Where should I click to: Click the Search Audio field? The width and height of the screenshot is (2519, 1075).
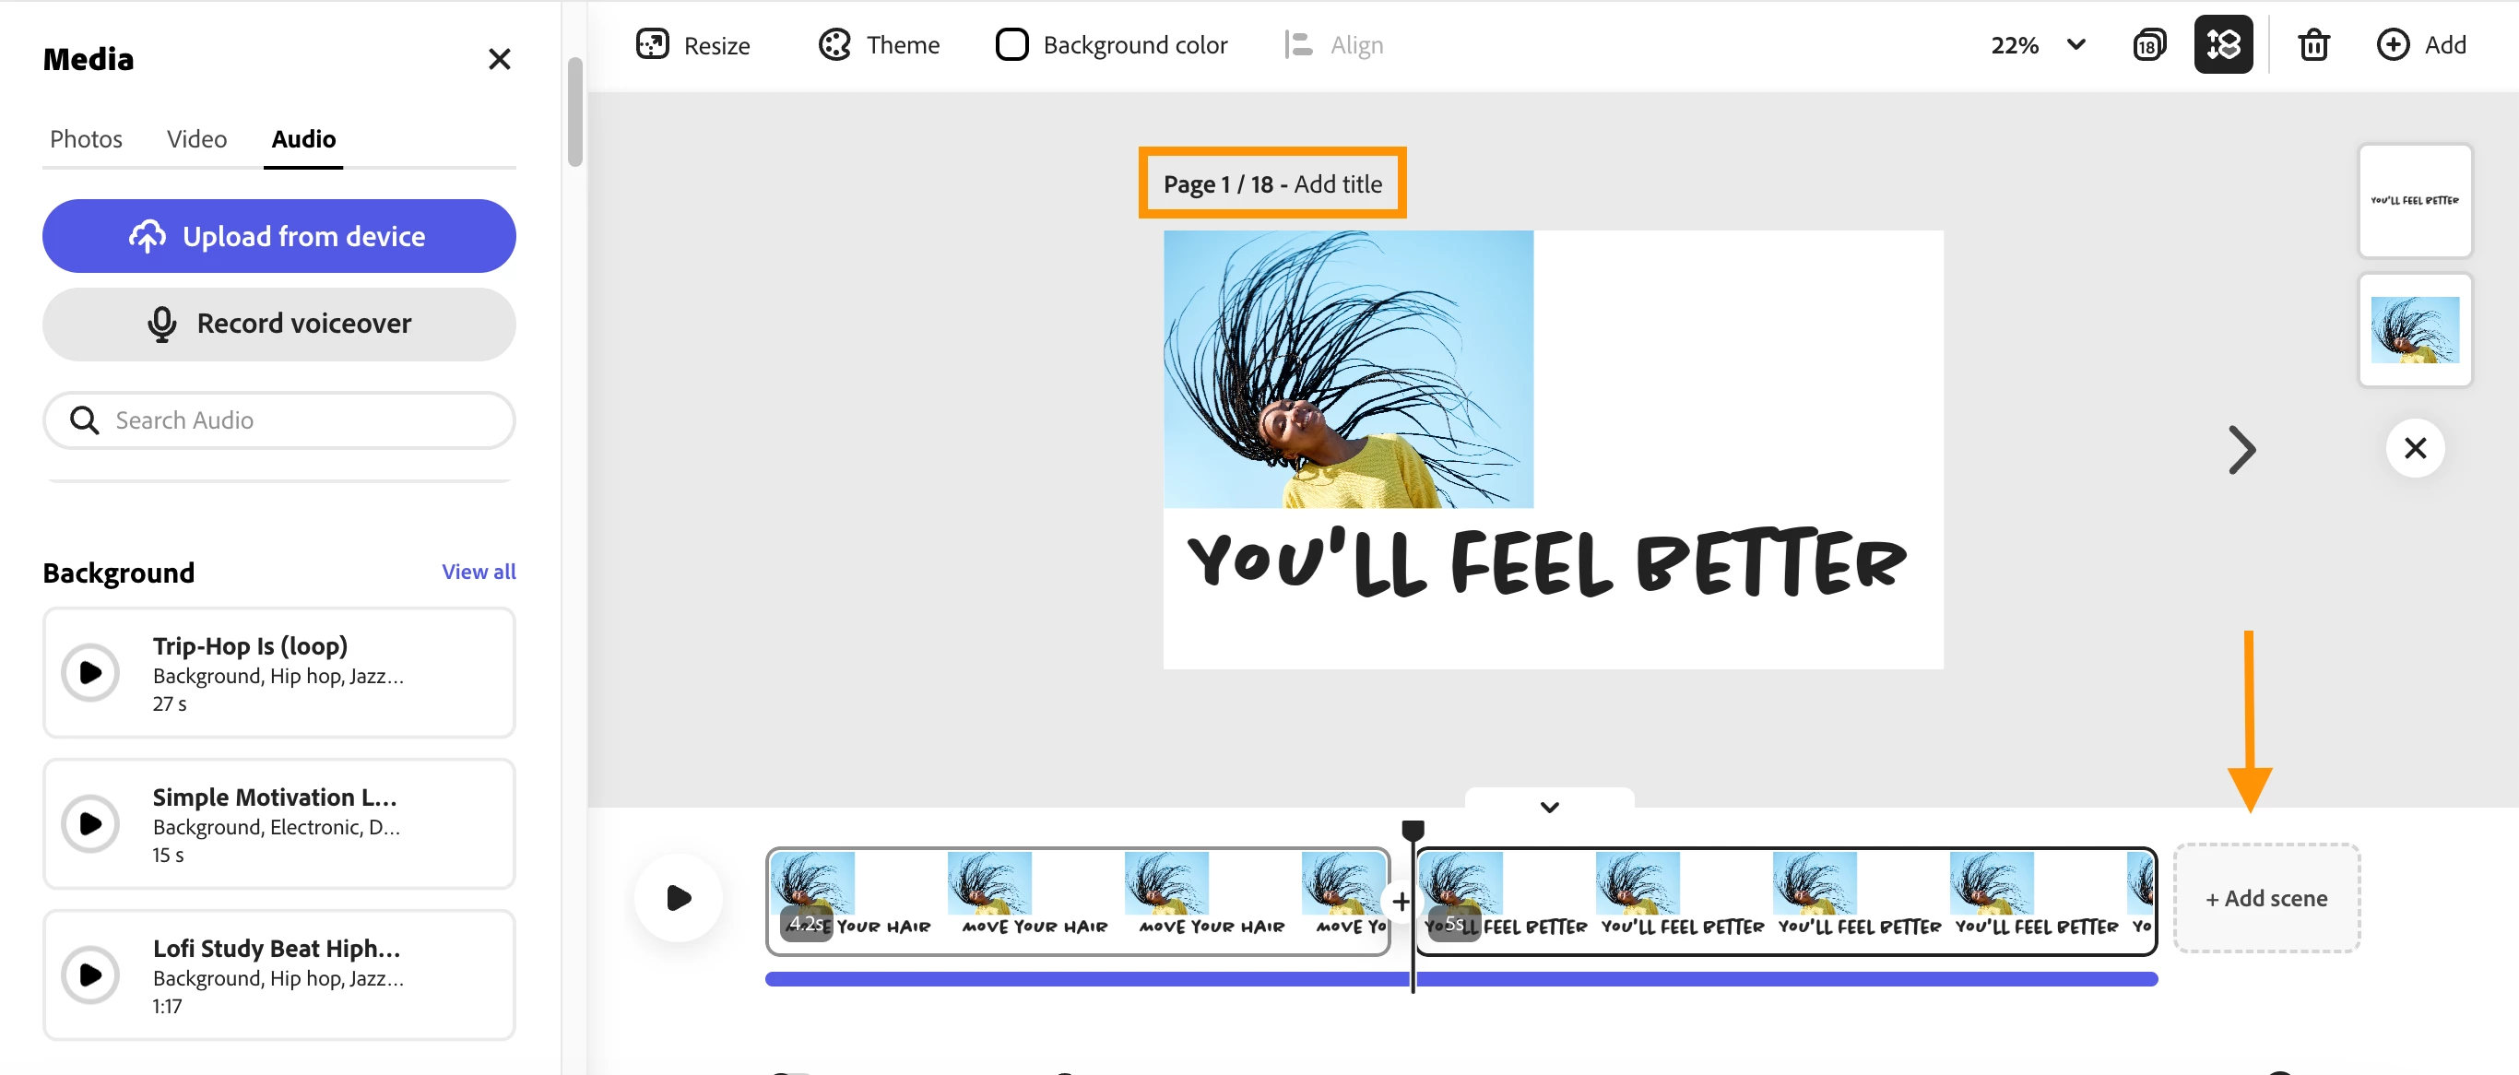pyautogui.click(x=278, y=420)
